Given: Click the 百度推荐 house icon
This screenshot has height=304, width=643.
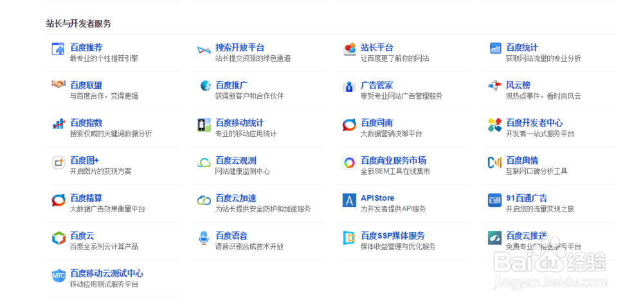Looking at the screenshot, I should tap(58, 49).
